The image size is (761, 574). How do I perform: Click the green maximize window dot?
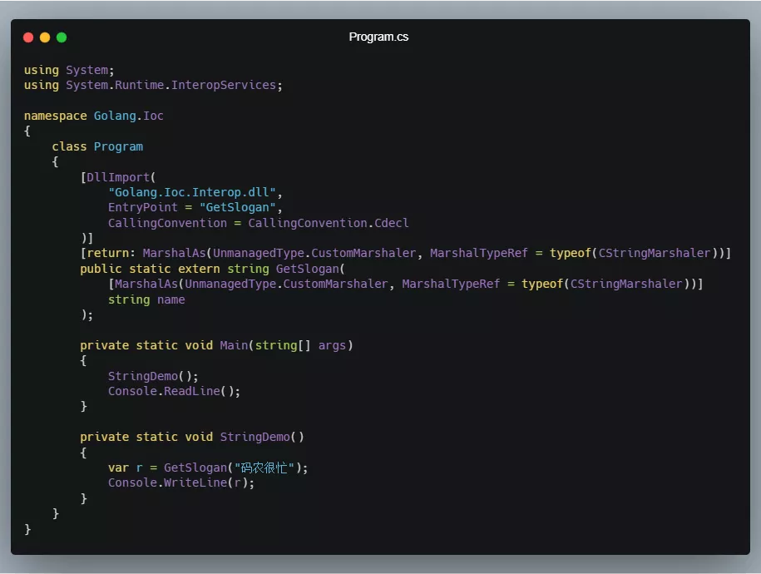pos(62,37)
